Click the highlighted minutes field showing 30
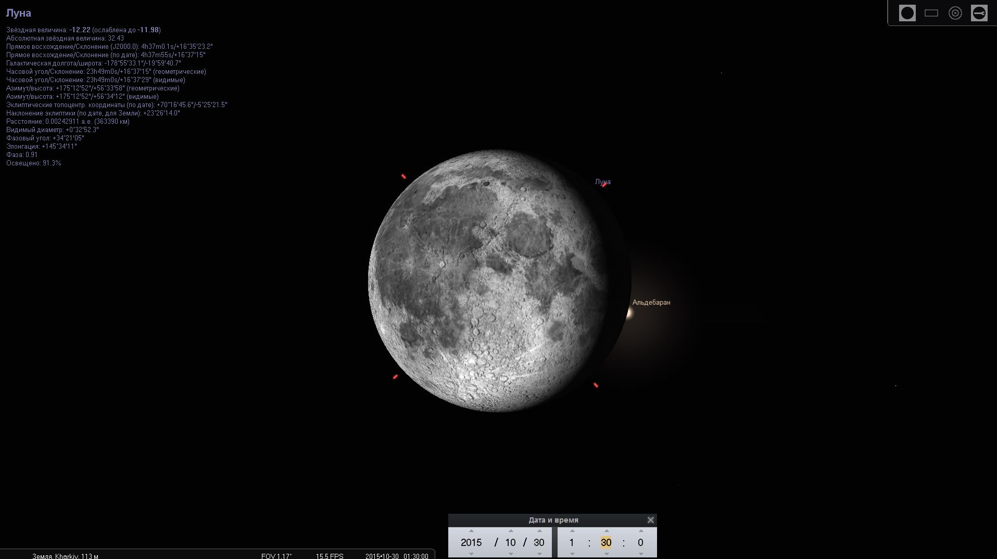997x559 pixels. pyautogui.click(x=606, y=542)
